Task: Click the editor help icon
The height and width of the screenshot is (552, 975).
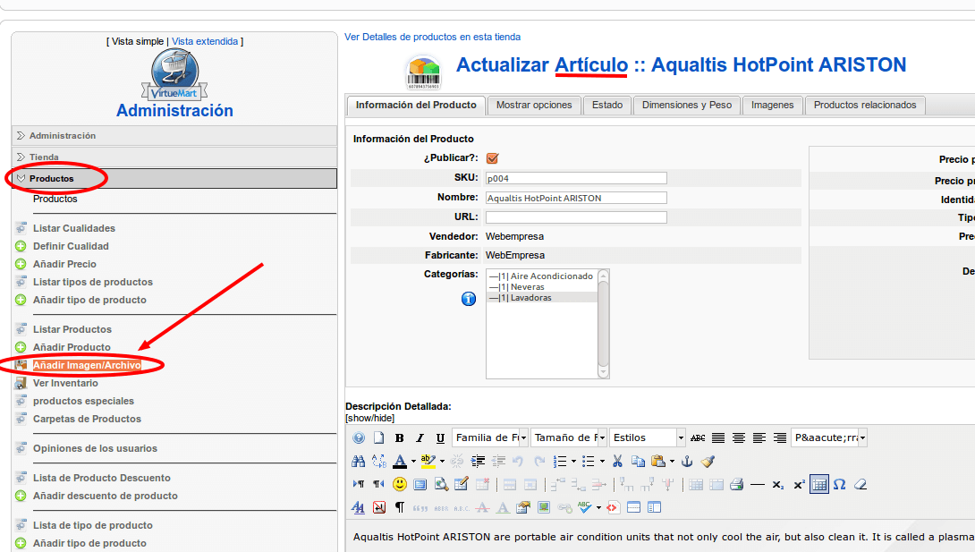Action: click(x=359, y=437)
